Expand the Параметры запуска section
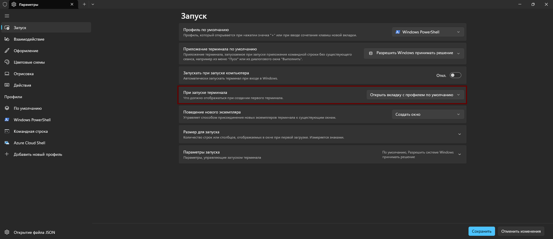This screenshot has height=239, width=553. pyautogui.click(x=323, y=155)
